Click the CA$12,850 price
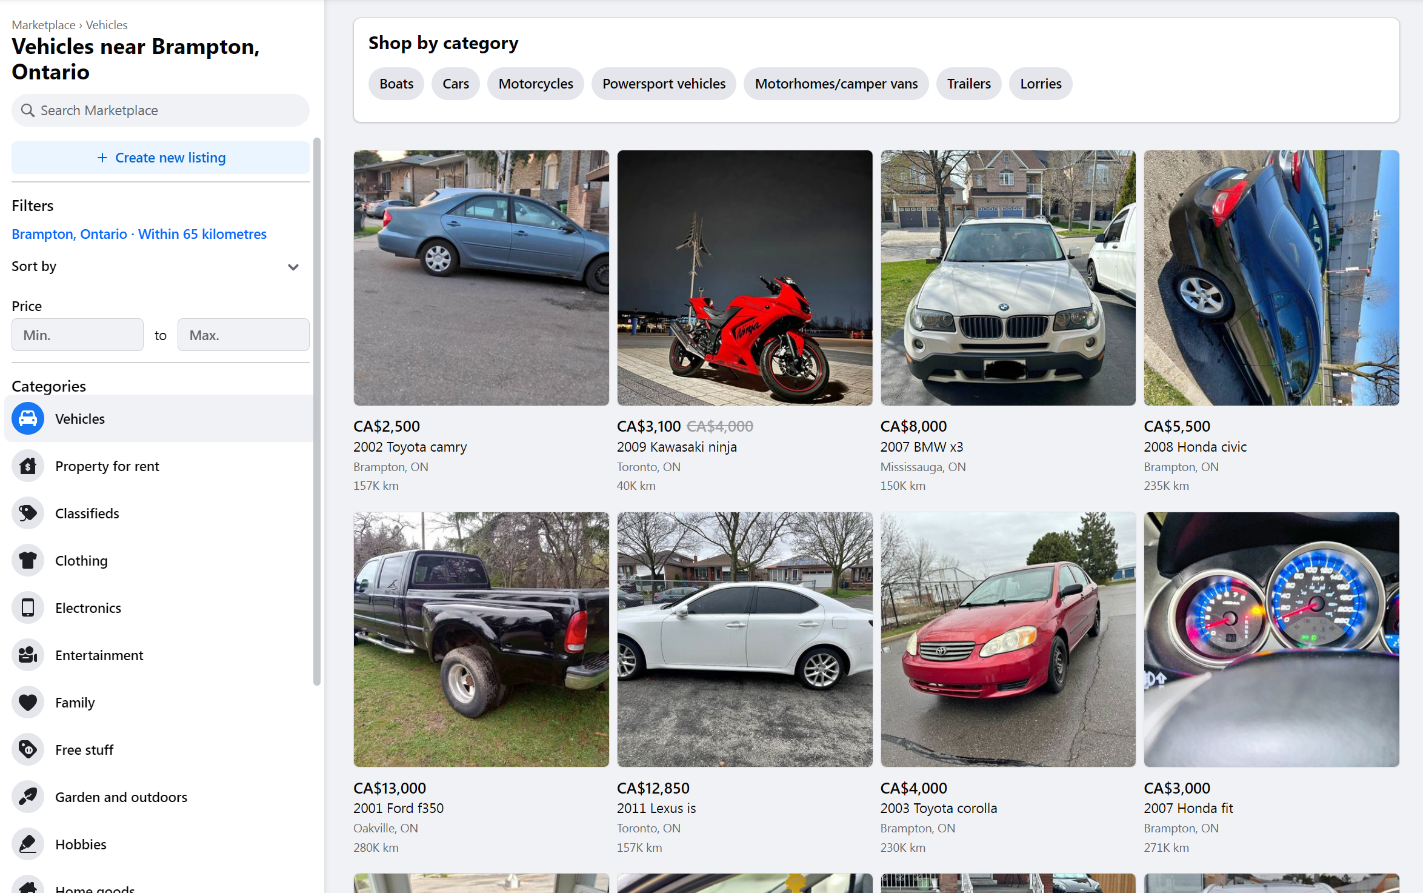Screen dimensions: 1423x893 click(653, 788)
